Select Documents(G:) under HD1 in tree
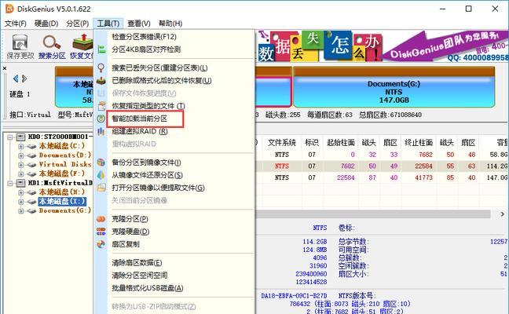The width and height of the screenshot is (509, 314). (x=64, y=210)
